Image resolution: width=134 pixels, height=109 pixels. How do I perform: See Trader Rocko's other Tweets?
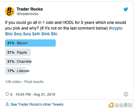[x=37, y=104]
